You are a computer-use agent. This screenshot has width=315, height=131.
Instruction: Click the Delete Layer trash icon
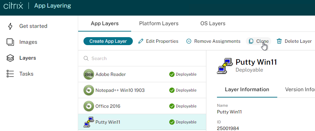[279, 41]
